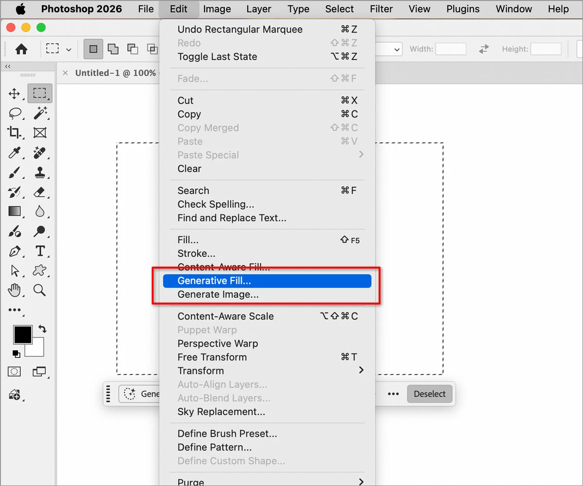This screenshot has width=583, height=486.
Task: Select the Zoom magnifier tool
Action: 40,290
